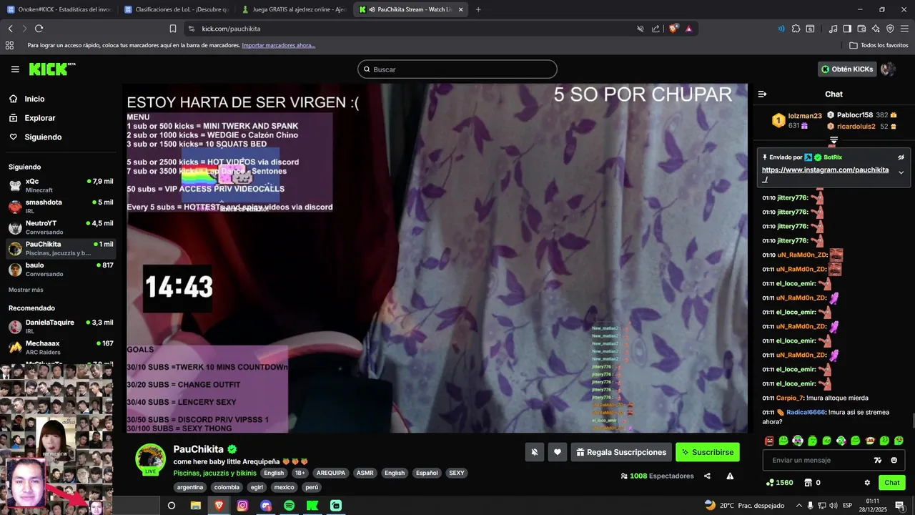Collapse the chat panel arrow icon
Viewport: 915px width, 515px height.
[x=762, y=94]
